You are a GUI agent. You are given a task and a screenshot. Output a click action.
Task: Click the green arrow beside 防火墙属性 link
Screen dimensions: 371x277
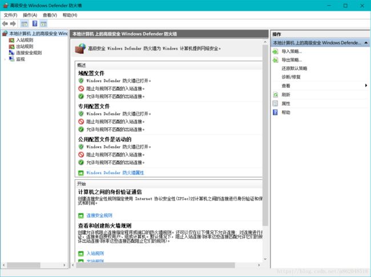pyautogui.click(x=81, y=173)
